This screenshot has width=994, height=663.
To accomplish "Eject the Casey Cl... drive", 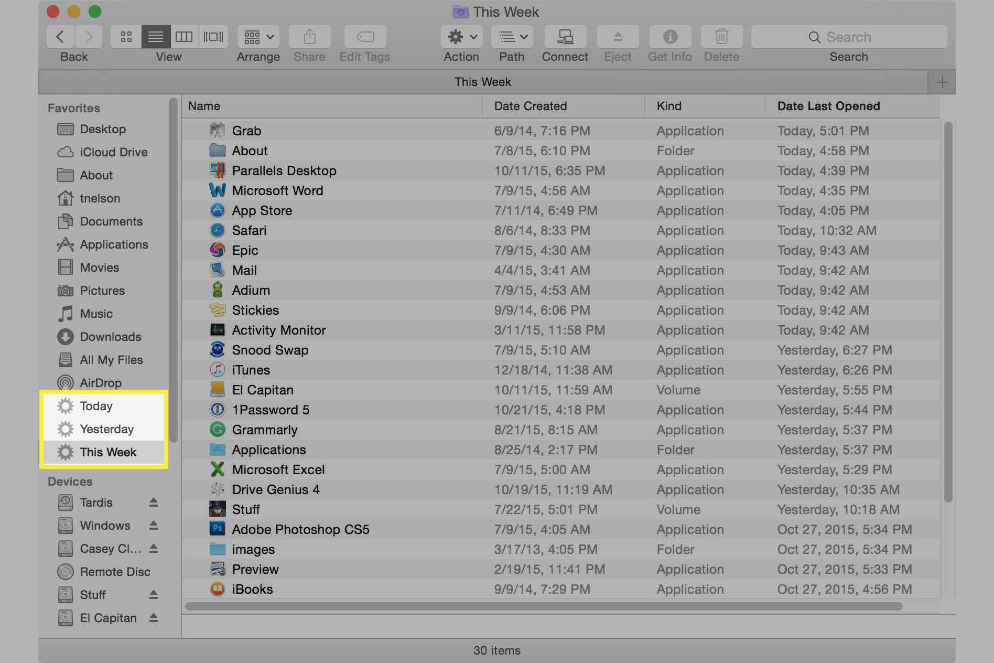I will coord(154,548).
